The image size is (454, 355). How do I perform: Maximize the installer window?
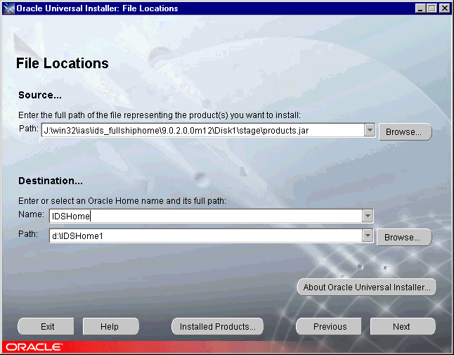tap(432, 8)
